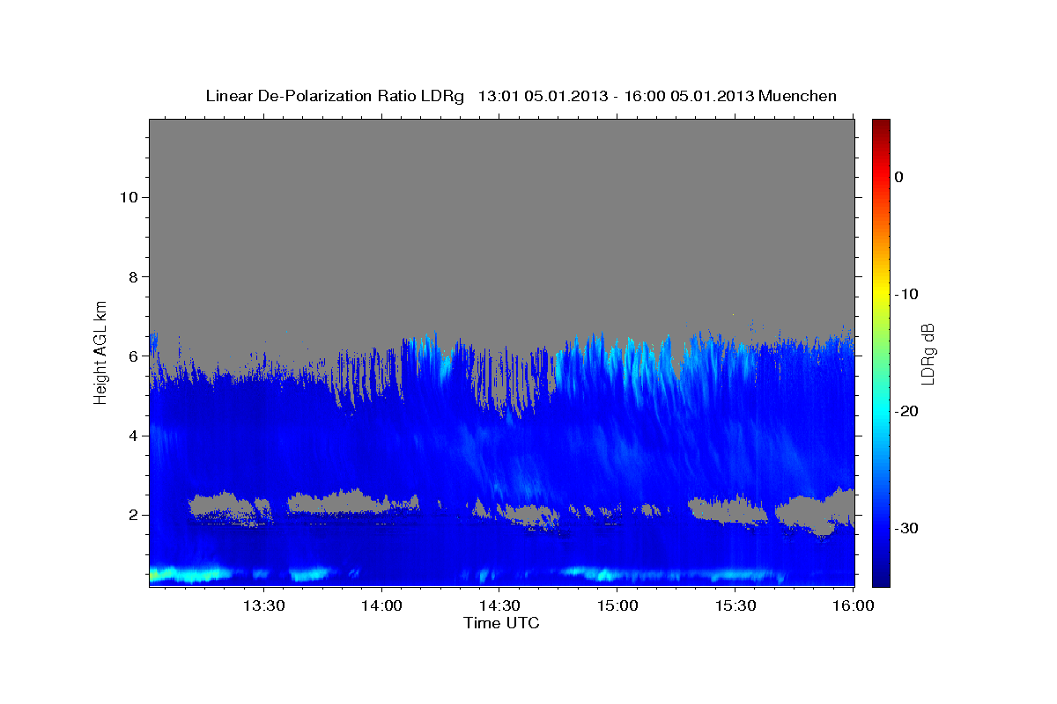1057x704 pixels.
Task: Click the plot title 'Linear De-Polarization Ratio LDRg'
Action: tap(335, 96)
